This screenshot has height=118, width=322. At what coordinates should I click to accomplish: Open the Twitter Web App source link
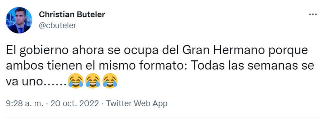coord(137,104)
